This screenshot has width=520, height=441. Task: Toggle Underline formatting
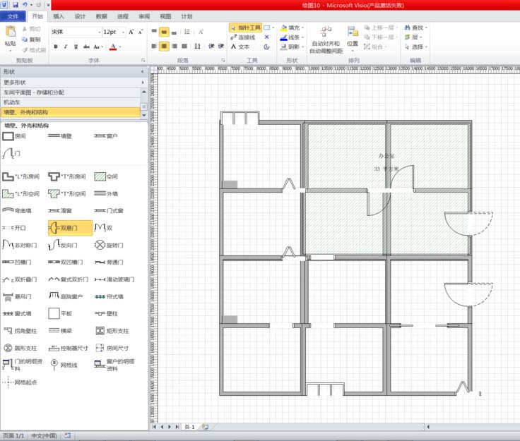click(76, 47)
